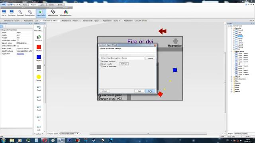Click the red square in the layout canvas

[x=160, y=94]
